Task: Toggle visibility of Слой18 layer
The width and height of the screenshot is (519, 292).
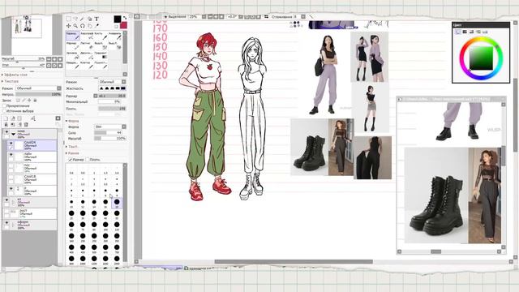Action: click(11, 178)
